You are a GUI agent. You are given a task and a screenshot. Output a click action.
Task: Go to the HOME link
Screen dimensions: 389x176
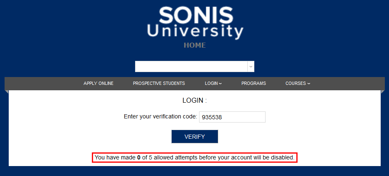point(195,45)
